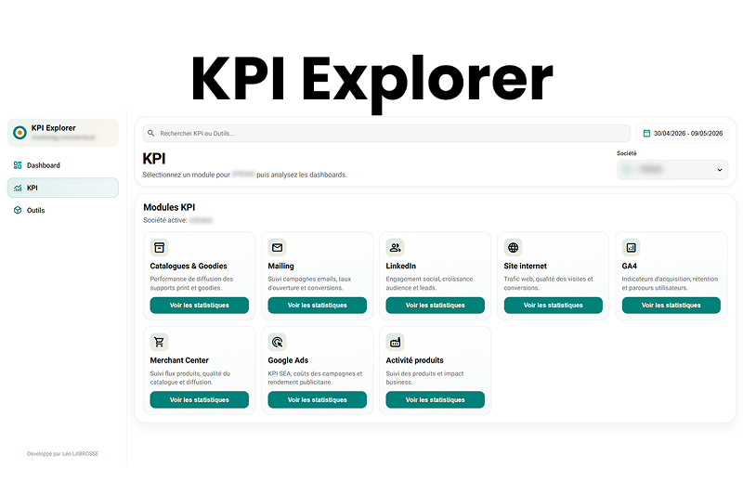Click the Google Ads card title

[288, 360]
